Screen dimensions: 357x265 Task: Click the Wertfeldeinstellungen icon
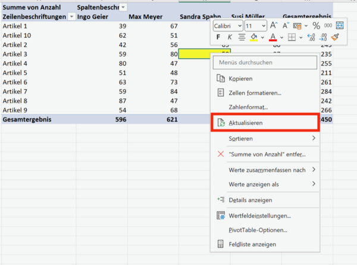(x=221, y=215)
